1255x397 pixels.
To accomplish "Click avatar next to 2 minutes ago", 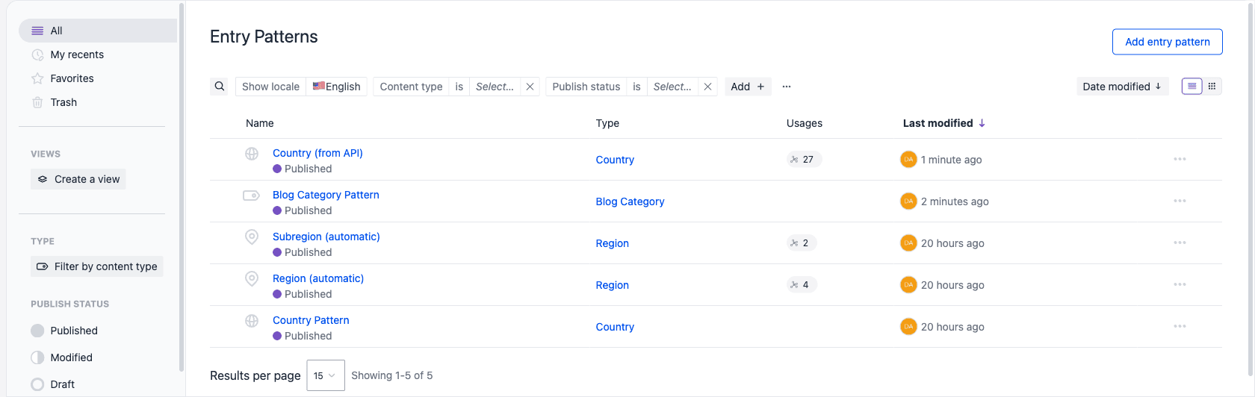I will coord(908,201).
